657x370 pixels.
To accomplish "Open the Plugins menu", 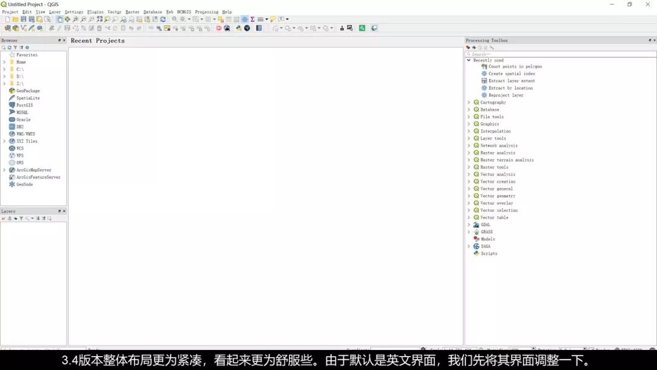I will tap(95, 12).
